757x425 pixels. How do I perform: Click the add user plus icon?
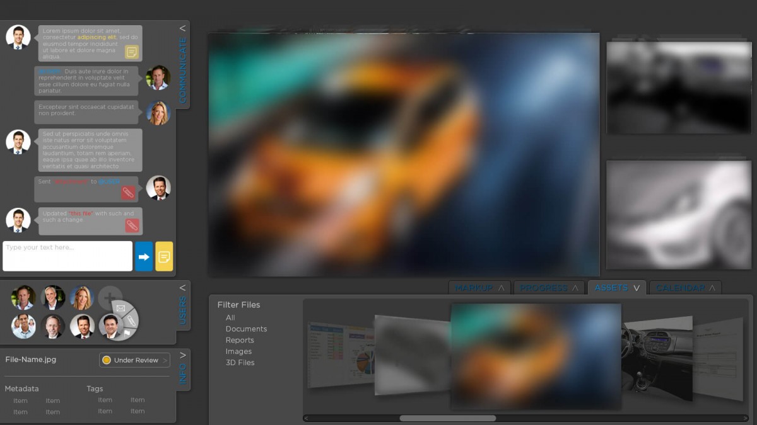pos(110,297)
